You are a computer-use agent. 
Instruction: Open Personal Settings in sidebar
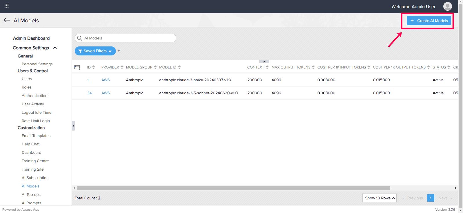point(37,64)
